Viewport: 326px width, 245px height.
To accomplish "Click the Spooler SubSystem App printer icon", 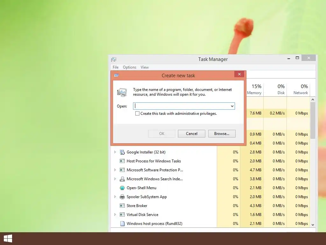I will (x=122, y=197).
